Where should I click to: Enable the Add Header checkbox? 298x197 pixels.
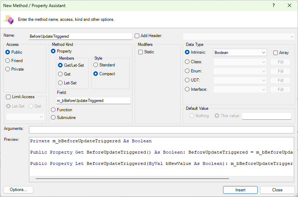[137, 36]
